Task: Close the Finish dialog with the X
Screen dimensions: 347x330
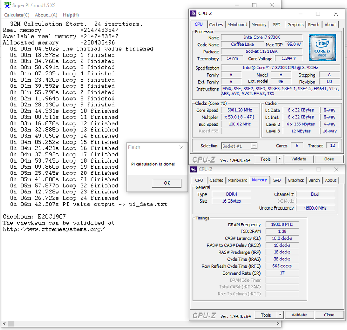Action: pos(181,147)
